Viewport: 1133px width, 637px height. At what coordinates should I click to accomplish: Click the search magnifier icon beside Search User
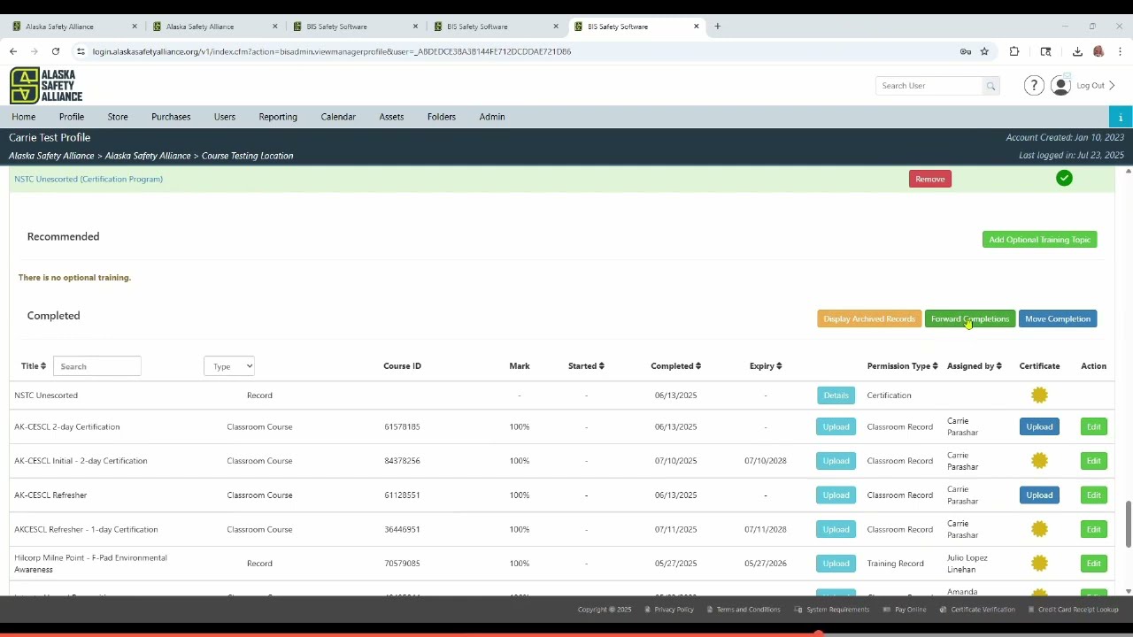click(x=990, y=86)
